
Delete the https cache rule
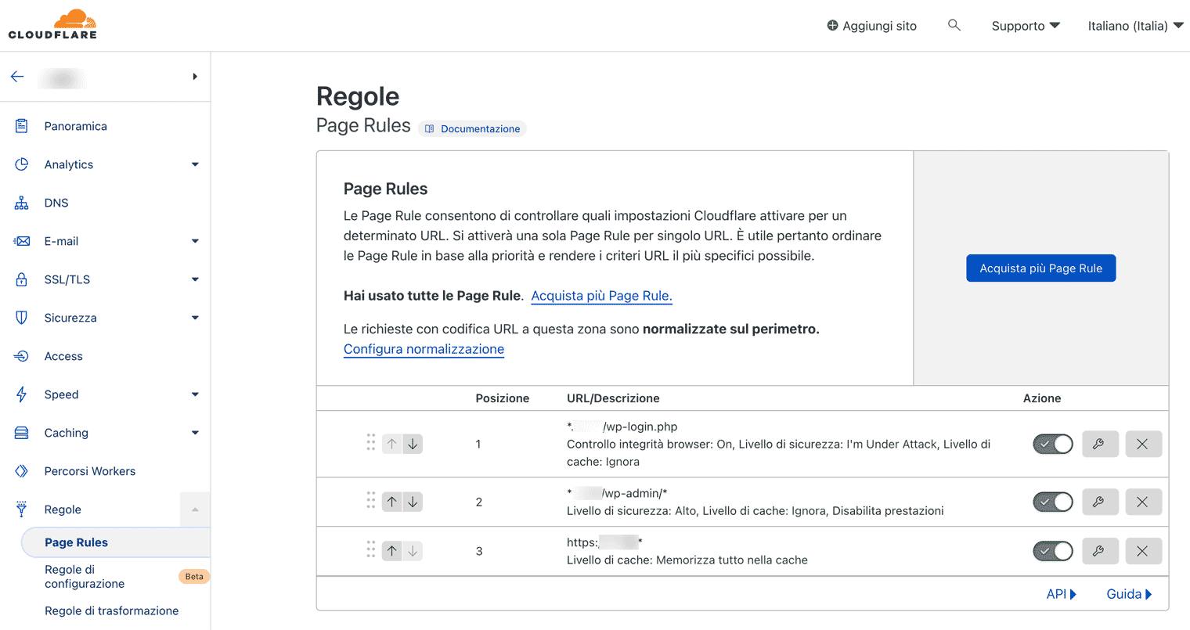(x=1142, y=551)
